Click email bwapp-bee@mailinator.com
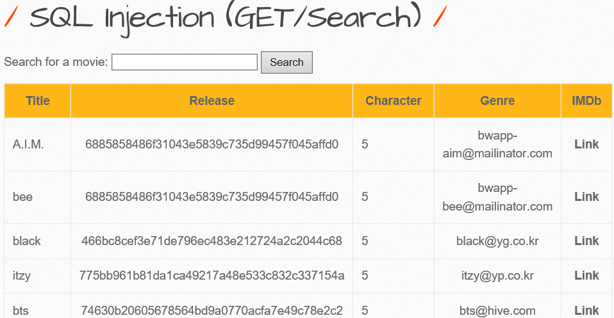Image resolution: width=614 pixels, height=318 pixels. click(498, 196)
